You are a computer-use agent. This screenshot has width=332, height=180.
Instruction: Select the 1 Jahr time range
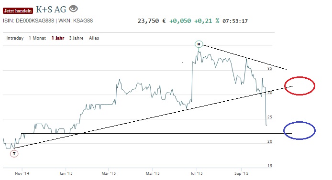coord(58,38)
